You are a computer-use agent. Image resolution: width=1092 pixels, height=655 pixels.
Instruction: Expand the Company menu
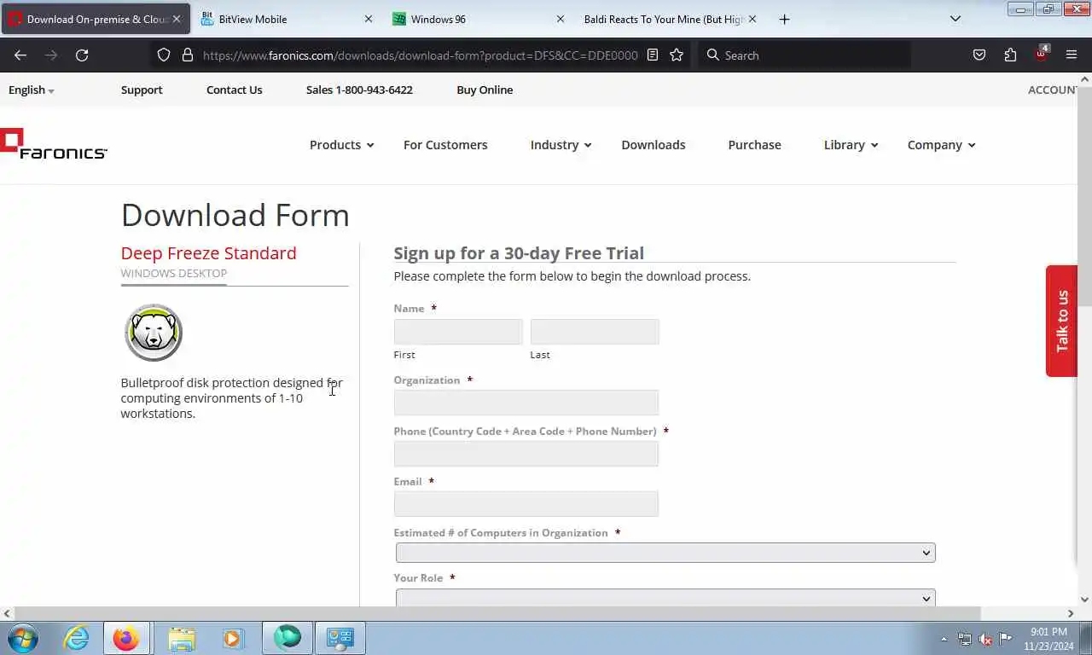pyautogui.click(x=941, y=145)
